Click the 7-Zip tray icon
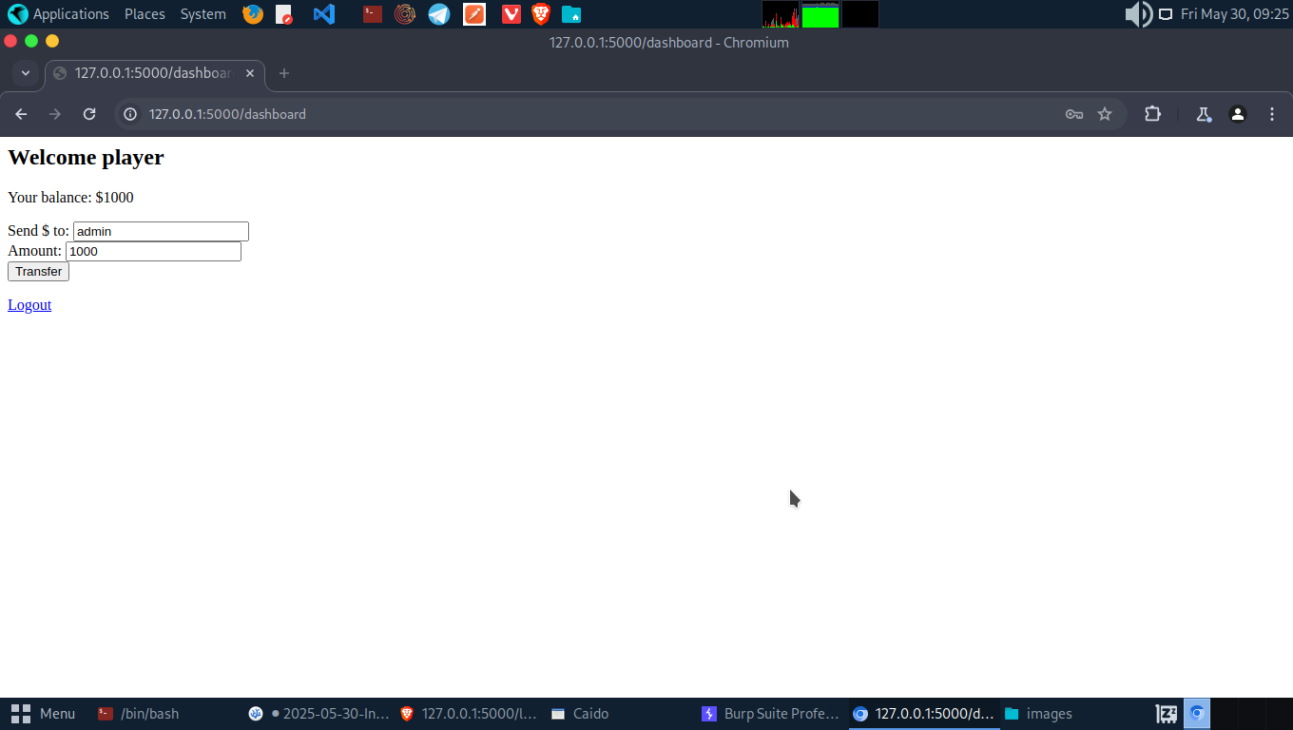This screenshot has height=730, width=1293. [1167, 714]
